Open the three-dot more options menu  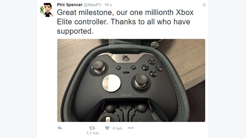pos(131,128)
